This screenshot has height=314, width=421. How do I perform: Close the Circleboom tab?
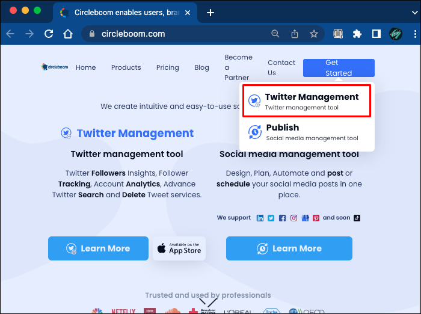click(x=188, y=13)
